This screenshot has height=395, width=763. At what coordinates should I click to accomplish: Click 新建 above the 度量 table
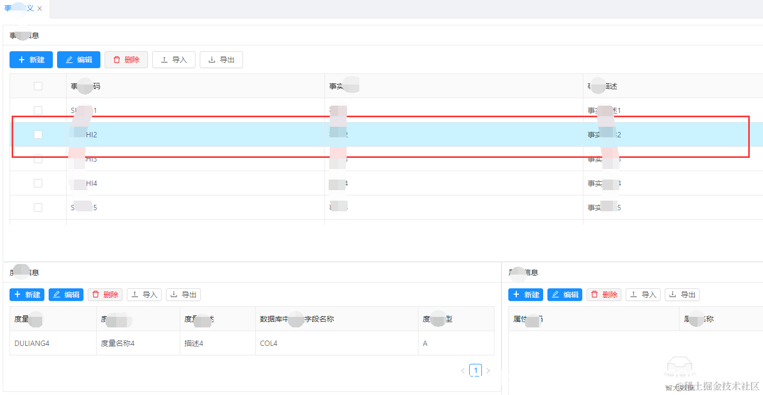tap(27, 295)
